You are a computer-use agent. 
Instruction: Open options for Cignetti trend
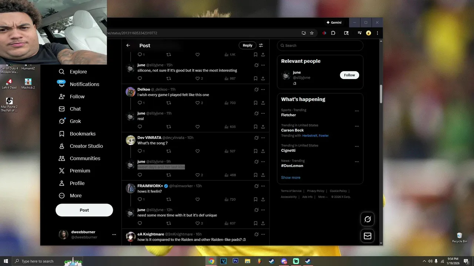coord(357,146)
